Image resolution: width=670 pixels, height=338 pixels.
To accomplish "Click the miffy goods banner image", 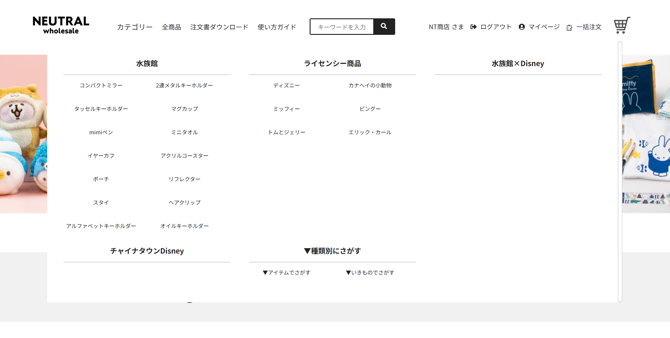I will [646, 134].
